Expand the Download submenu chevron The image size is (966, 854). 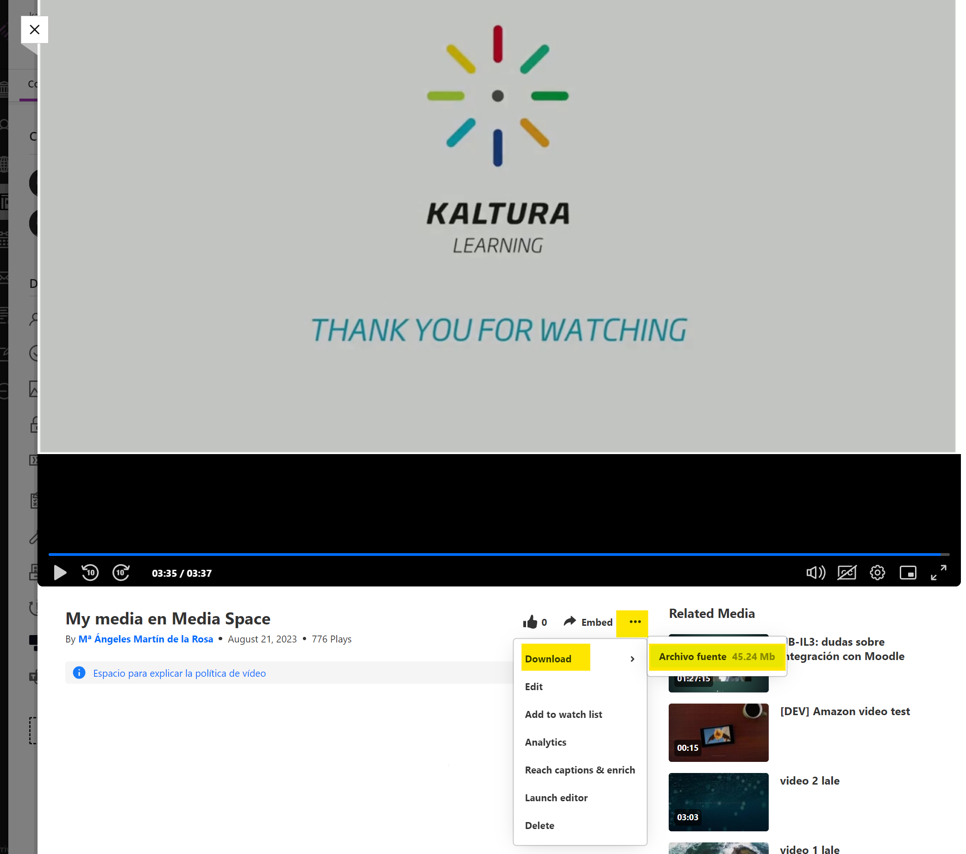[x=632, y=659]
